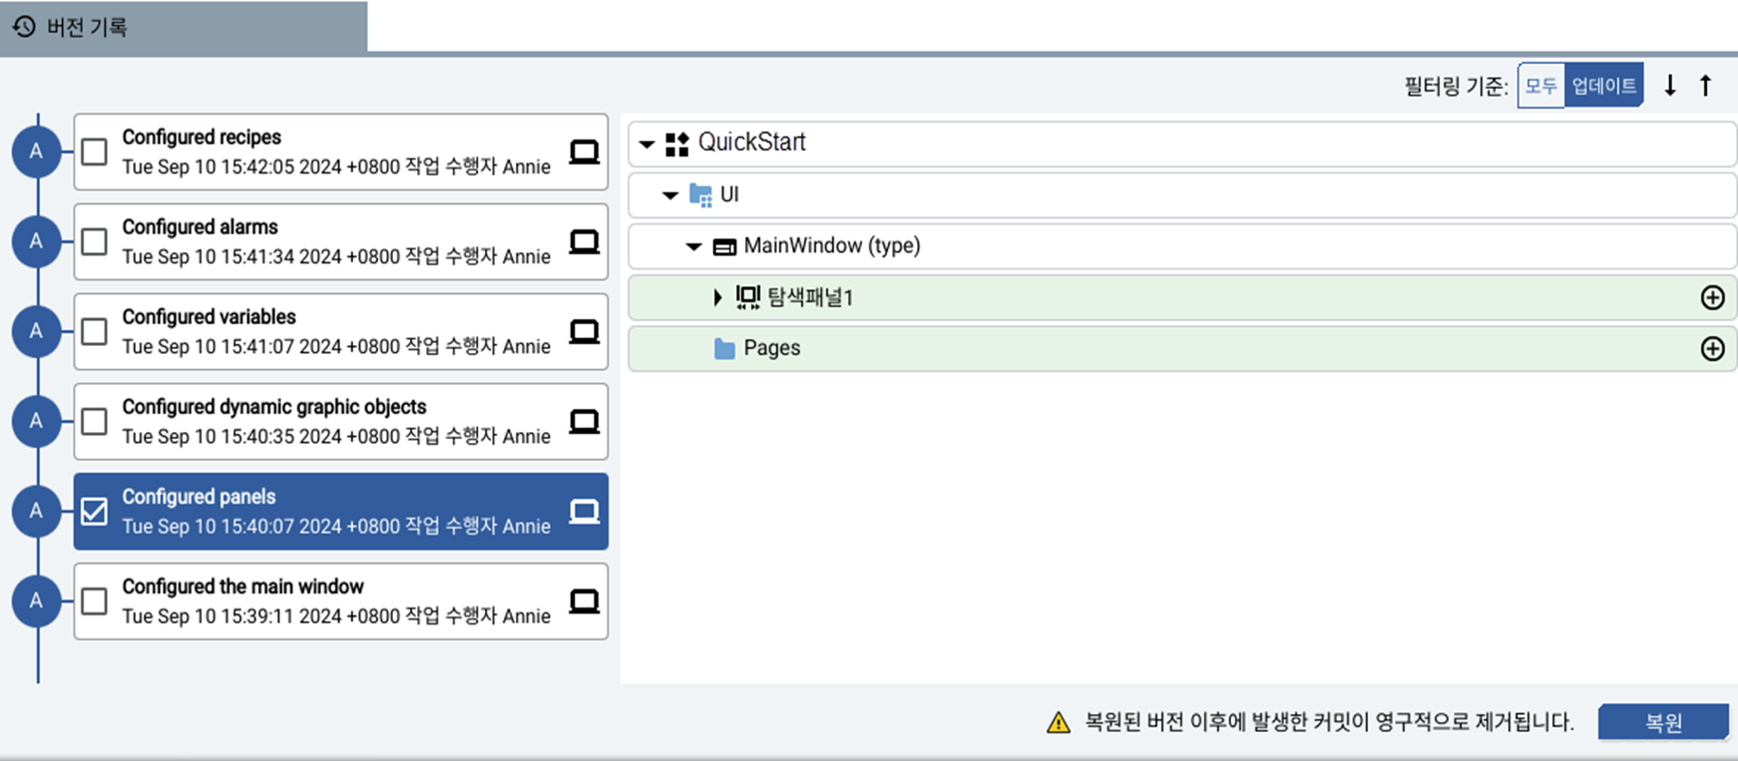Screen dimensions: 1738x761
Task: Click the plus icon on 탐색패널1 row
Action: pyautogui.click(x=1712, y=297)
